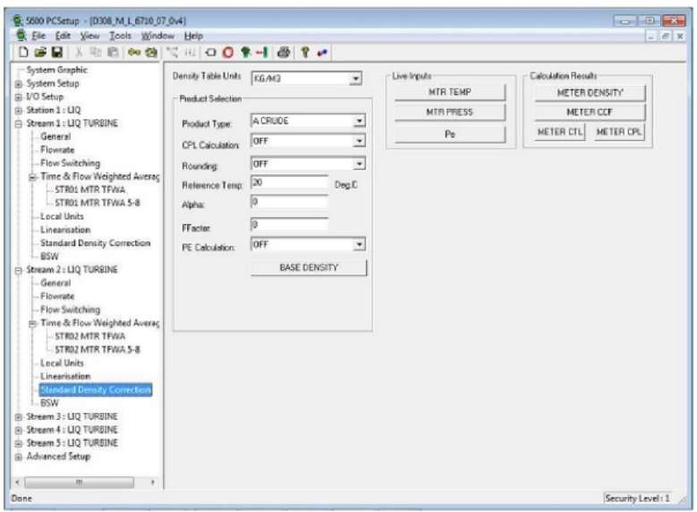This screenshot has width=697, height=512.
Task: Click the green icon right of the key
Action: coord(151,53)
